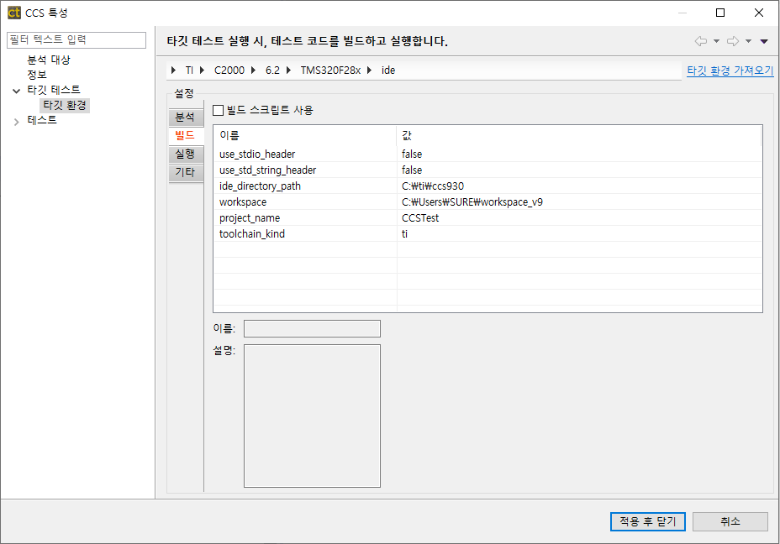
Task: Click the 이름 column header
Action: [x=305, y=135]
